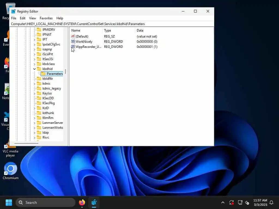Select the KtmRm key
Image resolution: width=279 pixels, height=209 pixels.
[48, 118]
